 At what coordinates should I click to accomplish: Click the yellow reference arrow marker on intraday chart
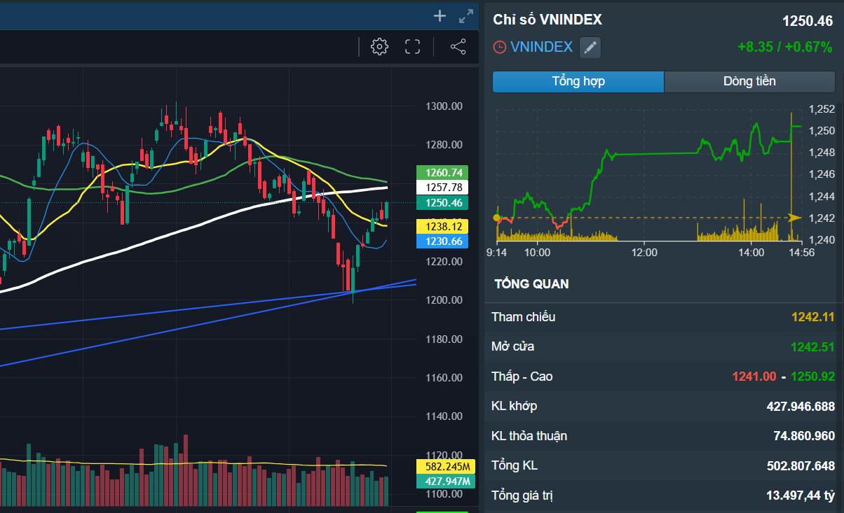[x=794, y=218]
